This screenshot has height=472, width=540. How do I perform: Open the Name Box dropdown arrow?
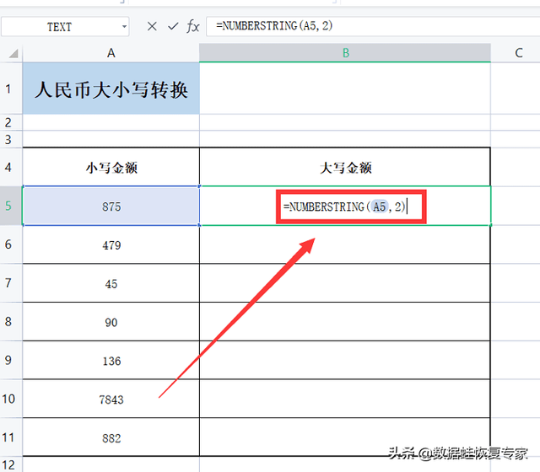[124, 26]
